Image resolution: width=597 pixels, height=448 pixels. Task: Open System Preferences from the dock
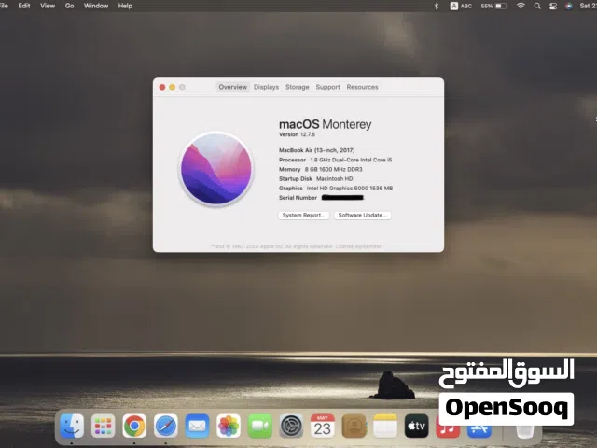291,426
